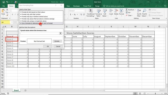
Task: Click the Undo arrow icon
Action: point(7,2)
